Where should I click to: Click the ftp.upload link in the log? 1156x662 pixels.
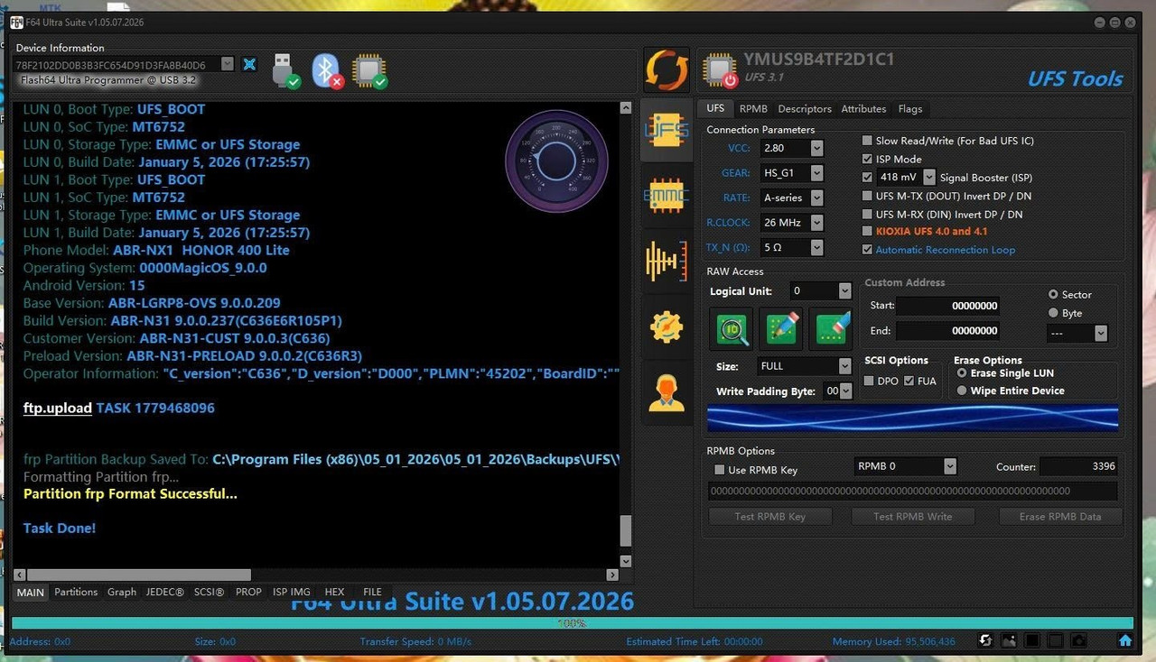pos(58,408)
